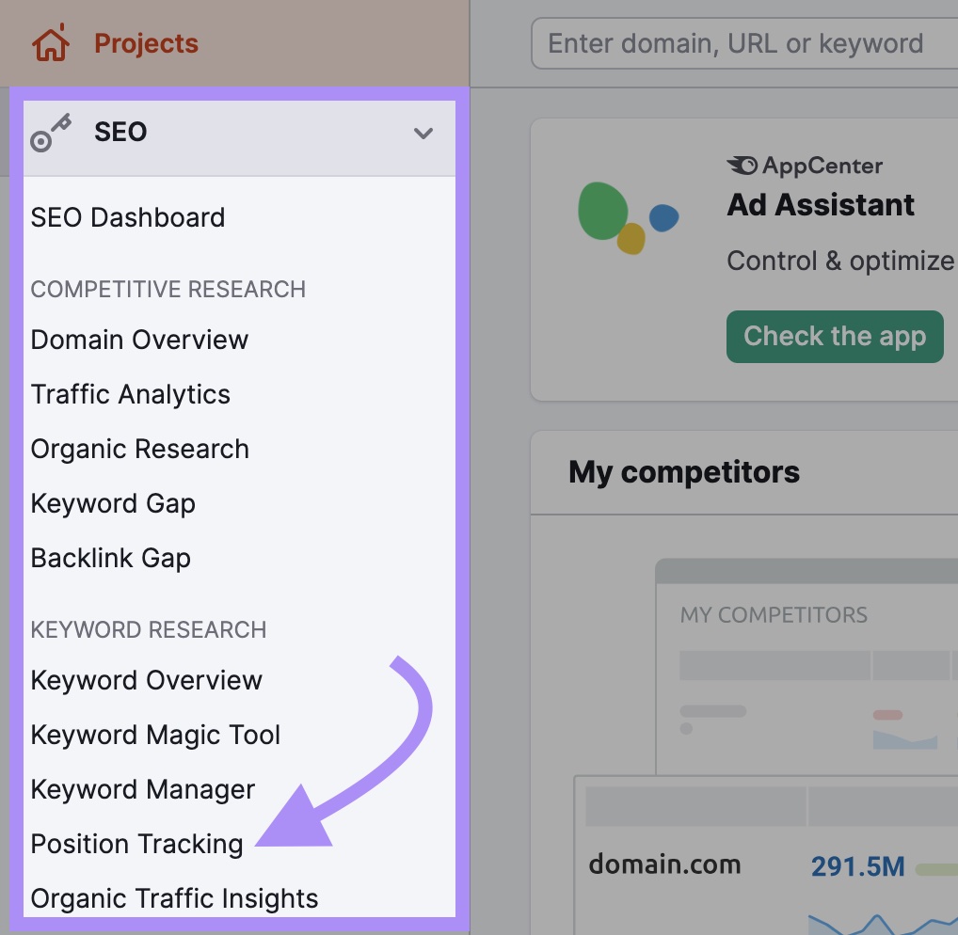Collapse the SEO section chevron

(x=423, y=135)
